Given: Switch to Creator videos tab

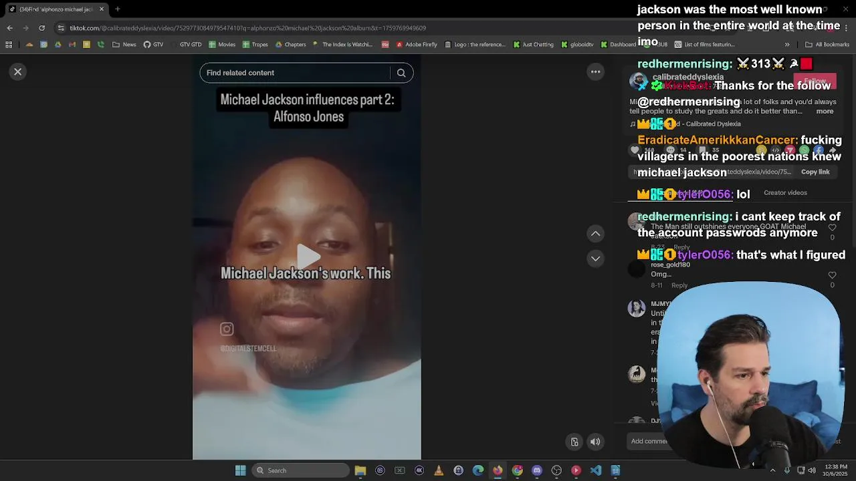Looking at the screenshot, I should pyautogui.click(x=785, y=192).
